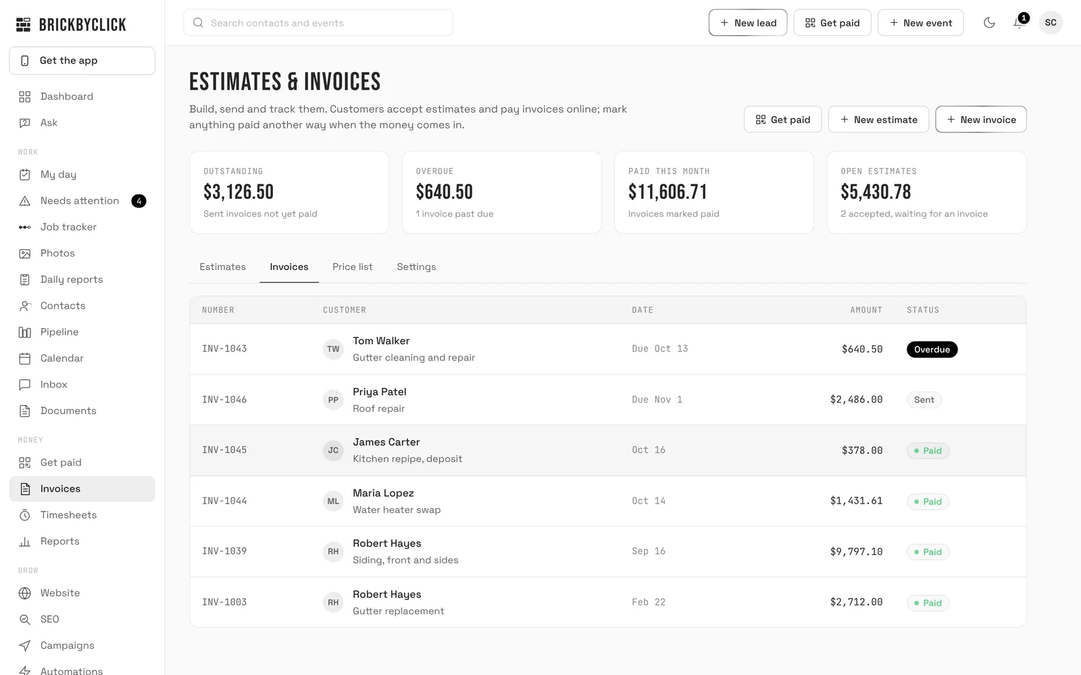Open Reports in sidebar
1081x675 pixels.
click(82, 542)
